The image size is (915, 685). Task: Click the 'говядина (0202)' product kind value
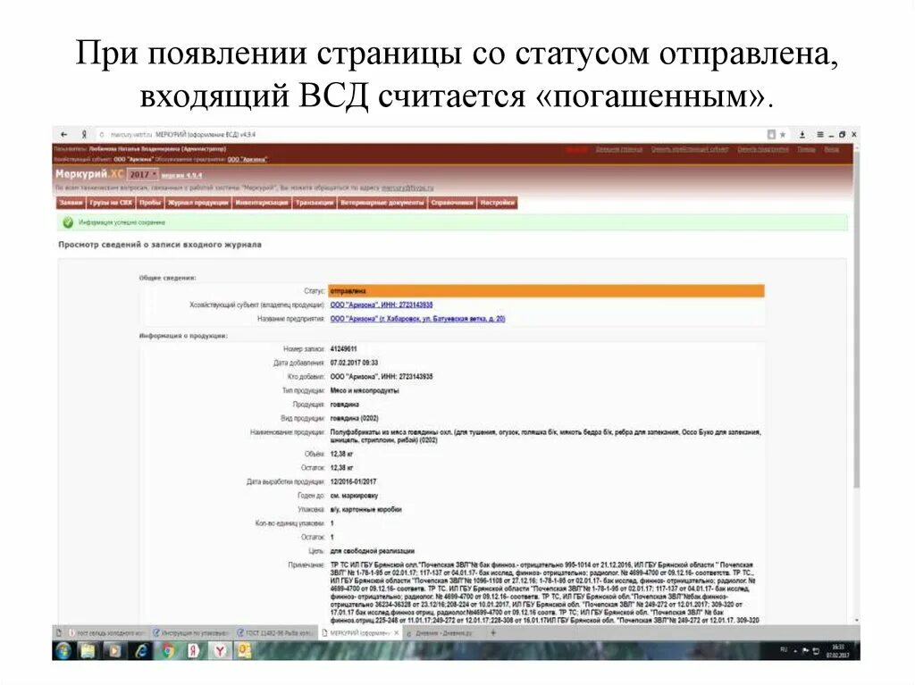(354, 418)
